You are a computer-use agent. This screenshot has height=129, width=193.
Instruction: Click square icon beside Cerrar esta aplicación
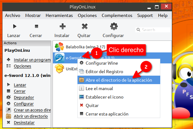click(x=82, y=114)
